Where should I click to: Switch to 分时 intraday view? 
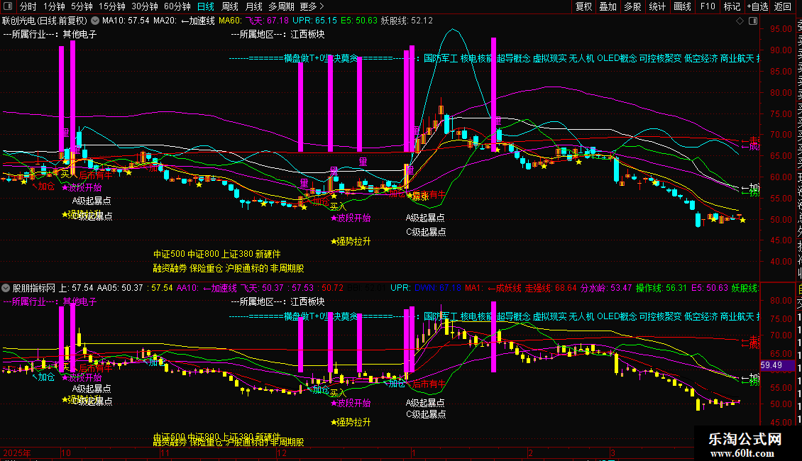(x=28, y=6)
